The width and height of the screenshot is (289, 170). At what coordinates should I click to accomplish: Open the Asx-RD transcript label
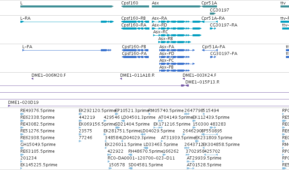tap(159, 25)
